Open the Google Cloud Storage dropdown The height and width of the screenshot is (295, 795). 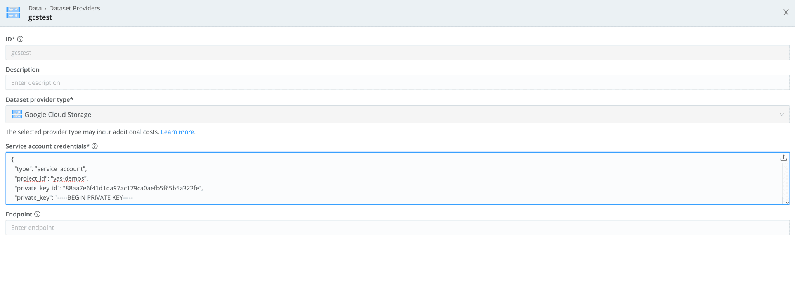(388, 115)
